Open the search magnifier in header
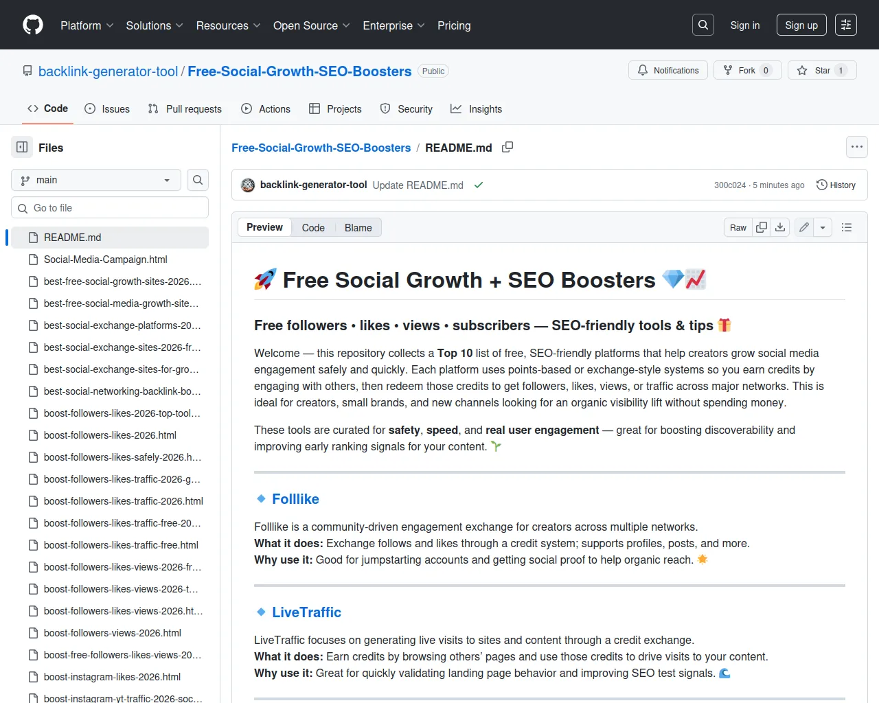This screenshot has height=703, width=879. (703, 25)
